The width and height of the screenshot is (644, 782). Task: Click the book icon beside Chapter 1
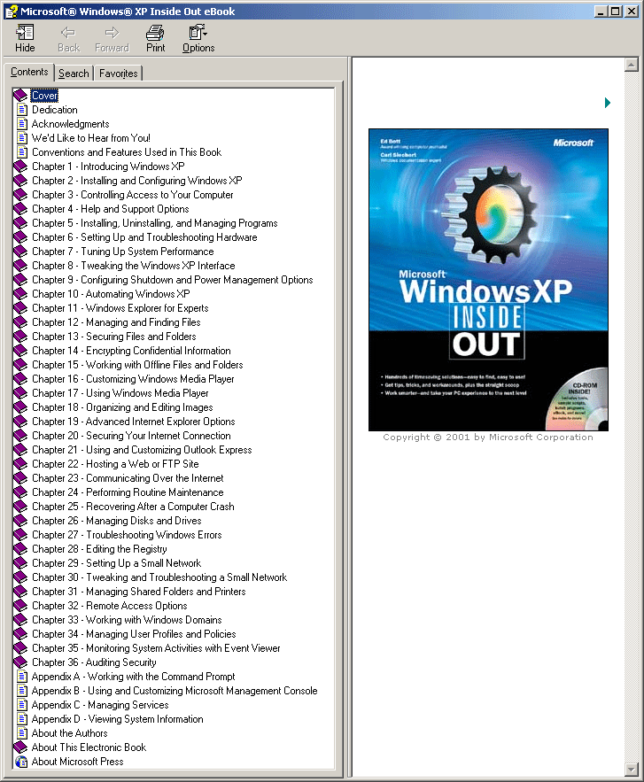20,166
